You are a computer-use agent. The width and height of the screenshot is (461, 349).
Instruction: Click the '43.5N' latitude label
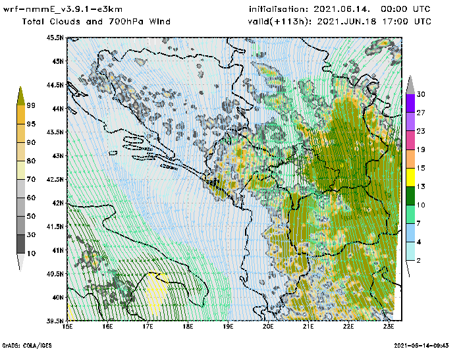(55, 132)
